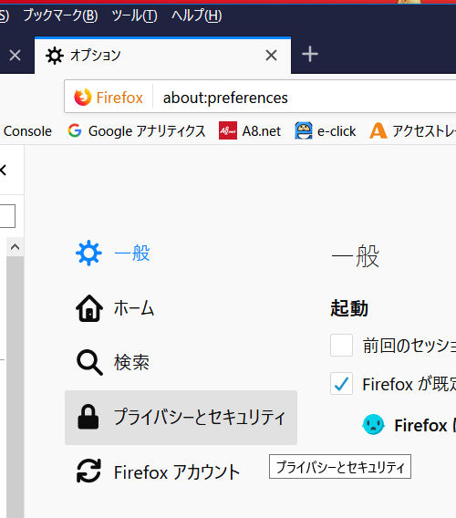456x518 pixels.
Task: Click the 一般 gear icon
Action: 88,253
